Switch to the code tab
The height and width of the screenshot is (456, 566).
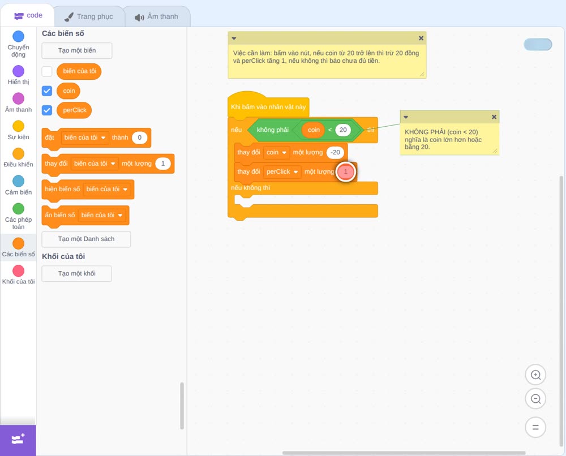(28, 15)
